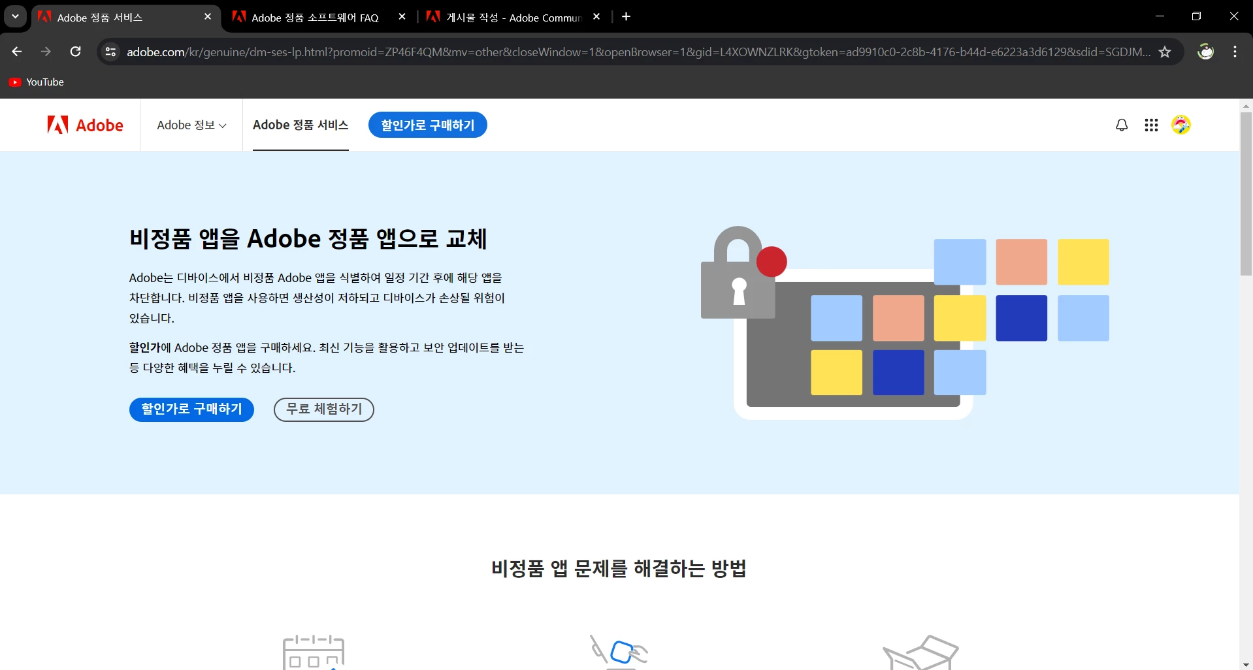Open the user profile avatar menu
This screenshot has height=670, width=1253.
click(x=1181, y=125)
